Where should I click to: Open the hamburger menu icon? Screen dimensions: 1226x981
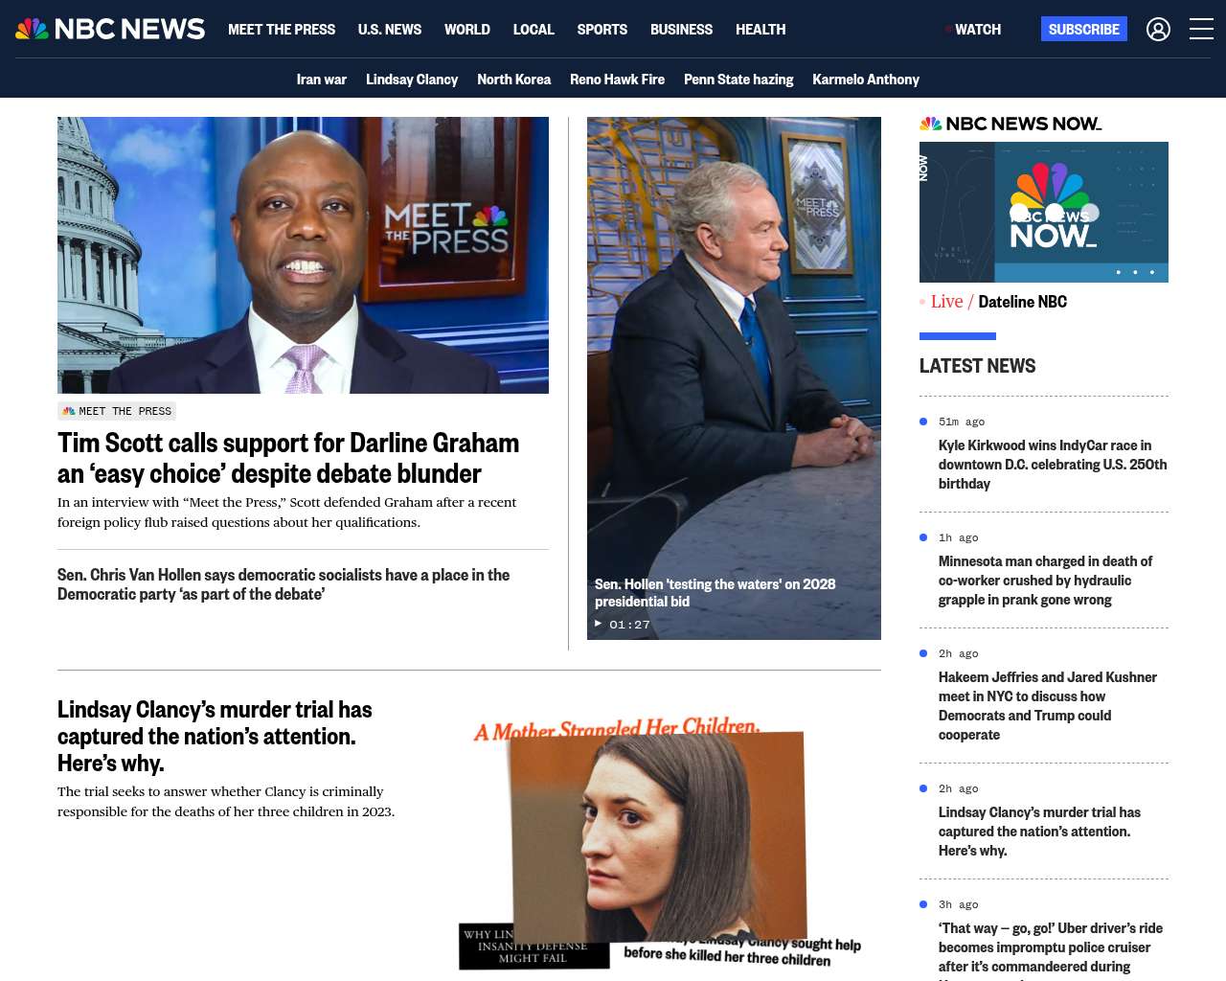pyautogui.click(x=1201, y=30)
